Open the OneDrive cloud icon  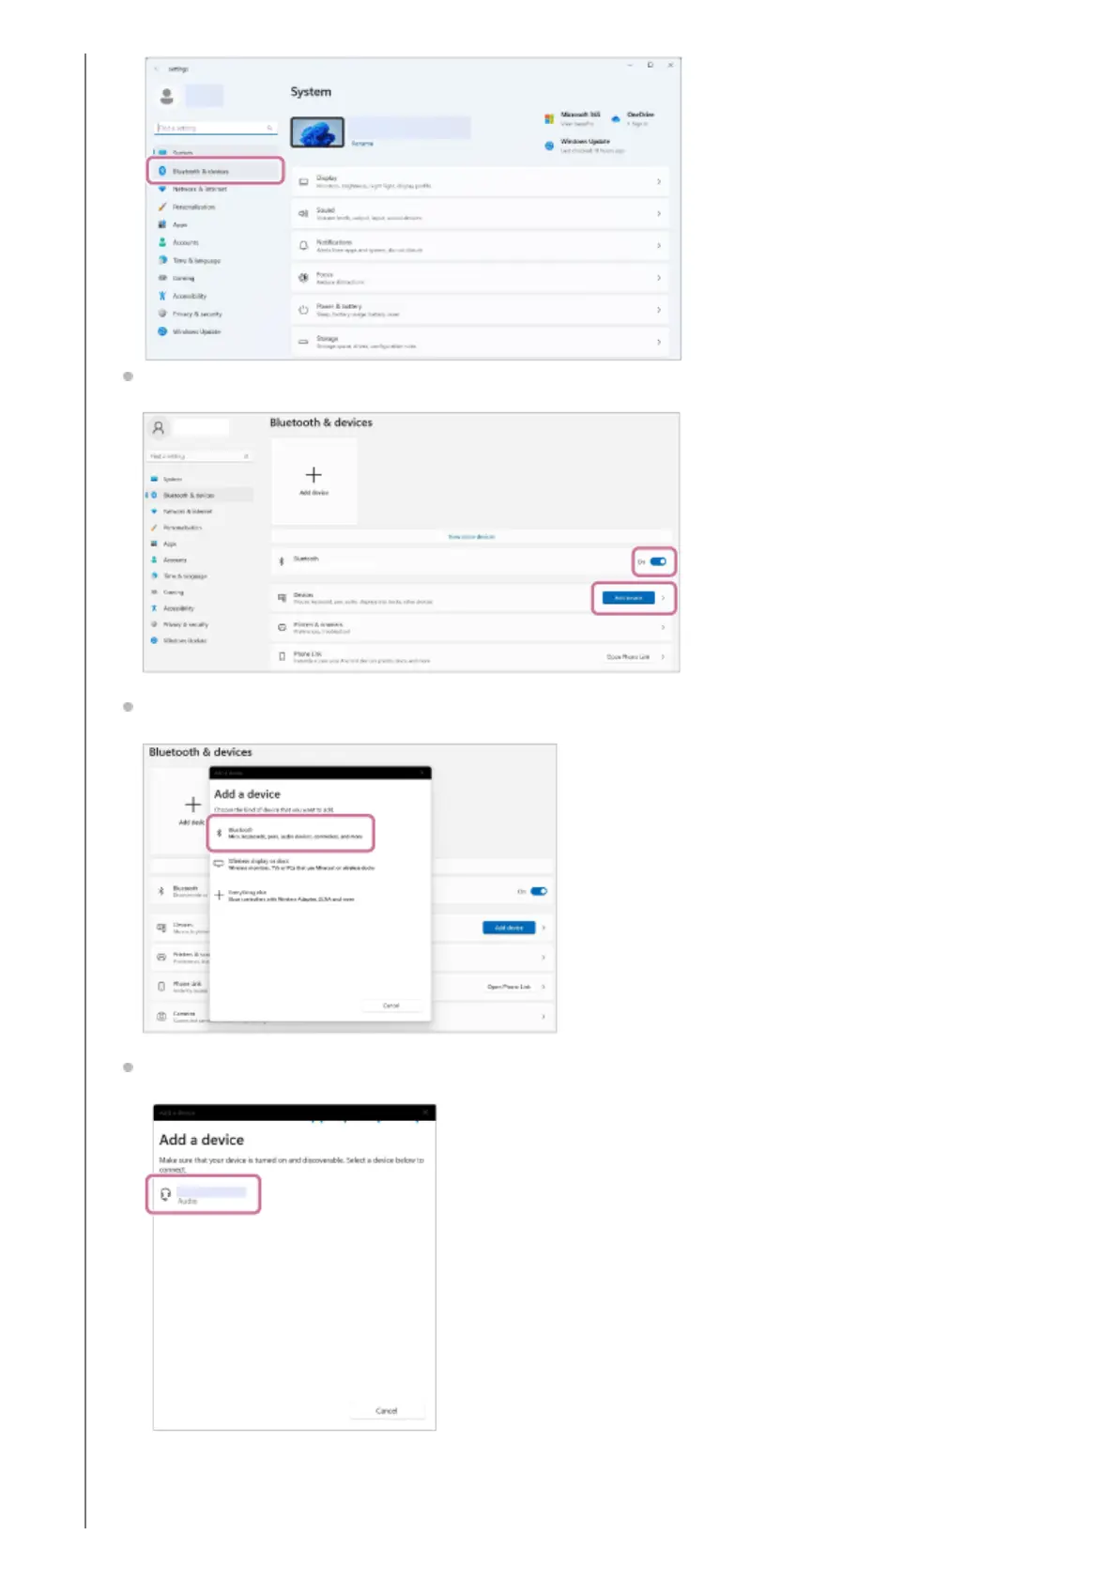pos(616,118)
